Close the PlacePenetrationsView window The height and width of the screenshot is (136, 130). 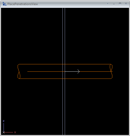[x=126, y=4]
